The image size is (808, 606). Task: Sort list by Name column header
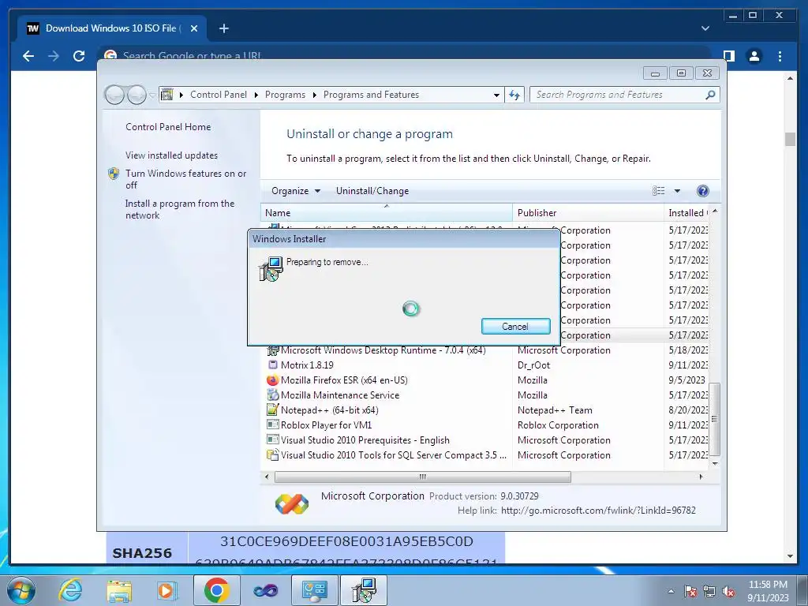pos(387,212)
